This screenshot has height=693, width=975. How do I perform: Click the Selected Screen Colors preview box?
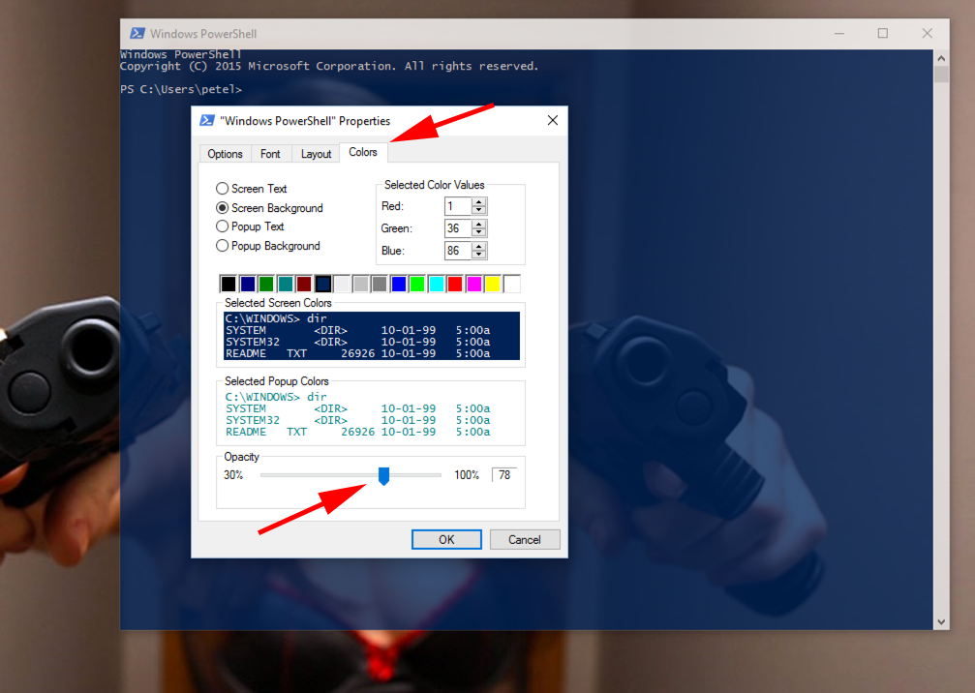coord(371,336)
